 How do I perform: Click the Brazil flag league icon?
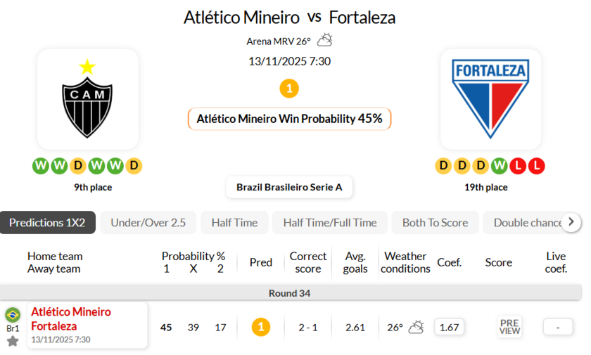click(13, 314)
